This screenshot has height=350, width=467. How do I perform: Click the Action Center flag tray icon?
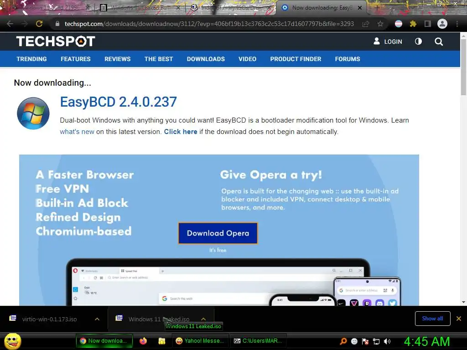(365, 341)
